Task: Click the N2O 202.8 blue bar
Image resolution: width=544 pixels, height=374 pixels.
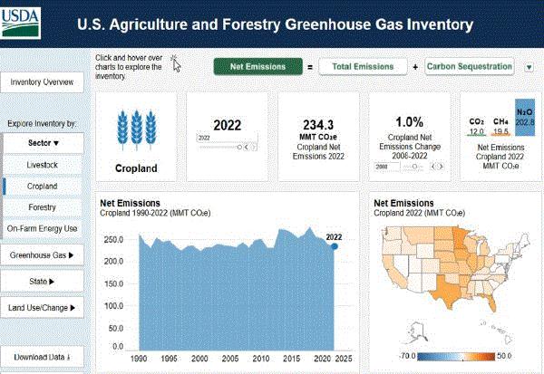Action: (x=525, y=117)
